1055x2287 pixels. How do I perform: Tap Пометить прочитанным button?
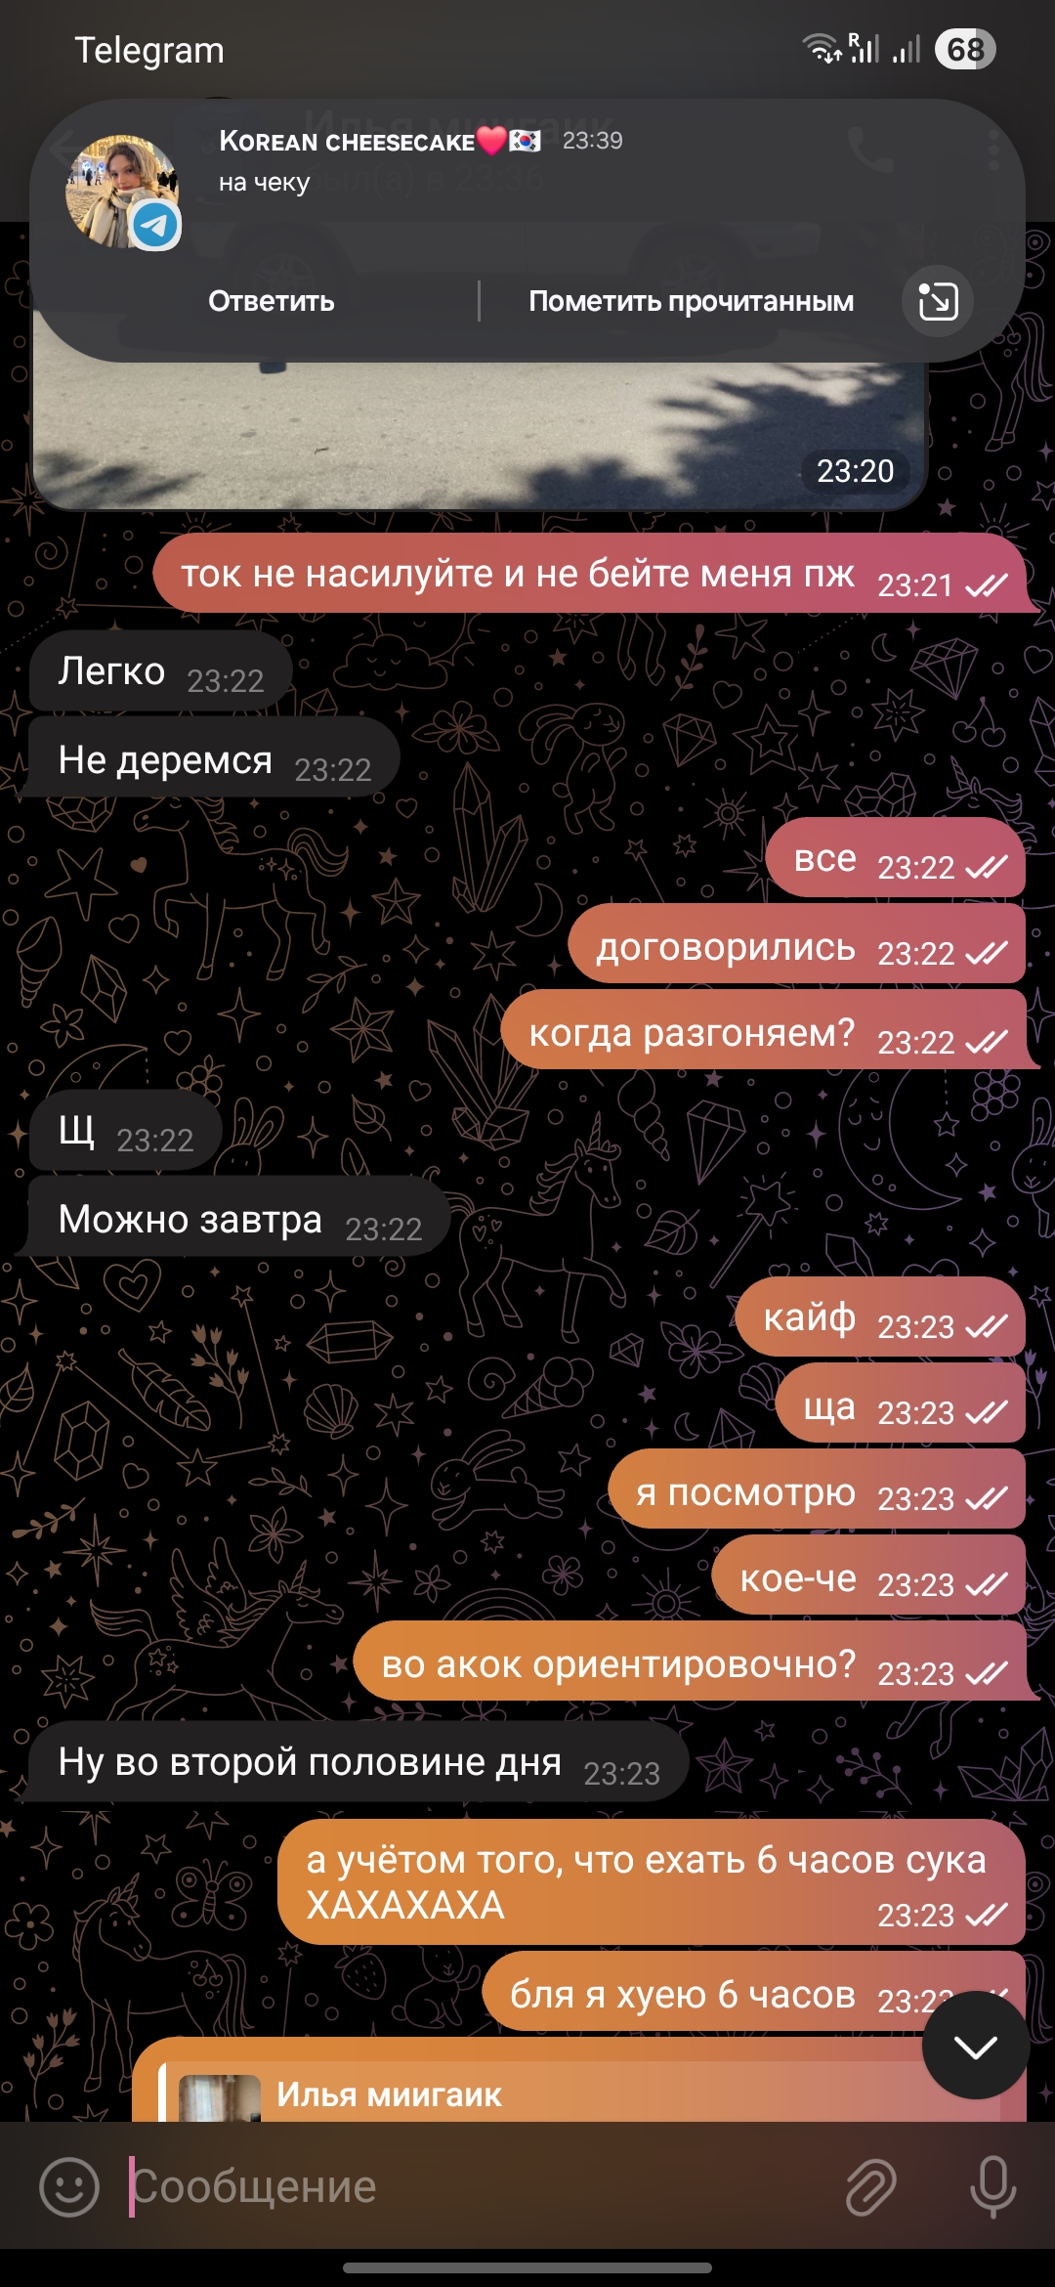[692, 301]
